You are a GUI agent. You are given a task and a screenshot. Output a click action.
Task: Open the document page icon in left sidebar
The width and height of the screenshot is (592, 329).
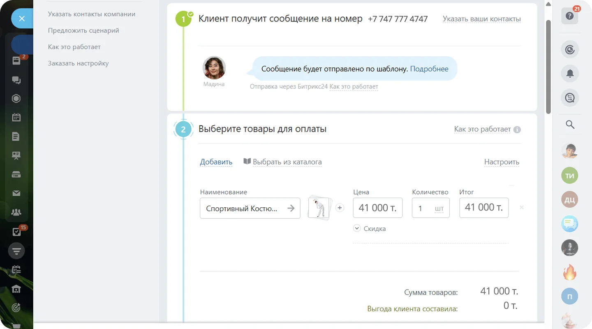(16, 137)
